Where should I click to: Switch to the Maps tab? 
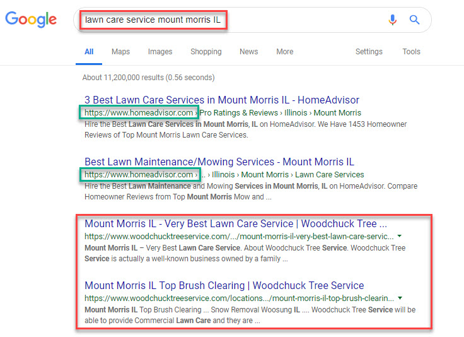pos(120,52)
